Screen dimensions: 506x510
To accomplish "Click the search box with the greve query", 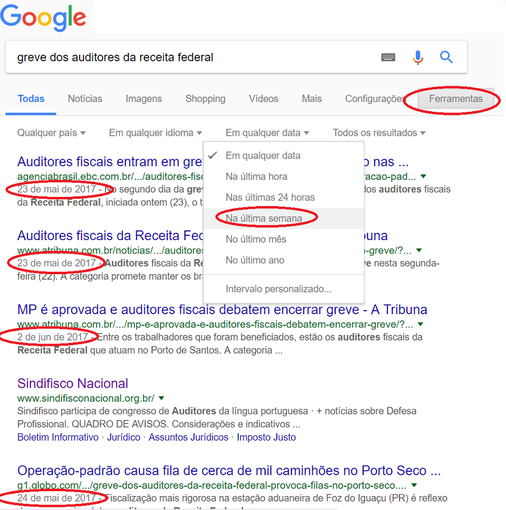I will [236, 57].
